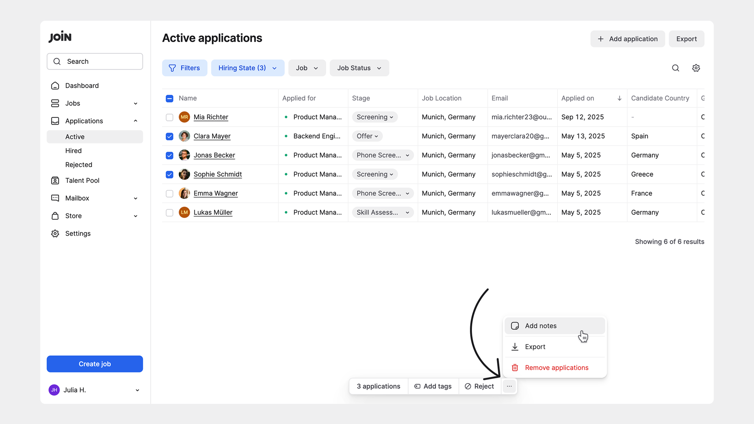The height and width of the screenshot is (424, 754).
Task: Click the JOIN logo
Action: pyautogui.click(x=60, y=37)
